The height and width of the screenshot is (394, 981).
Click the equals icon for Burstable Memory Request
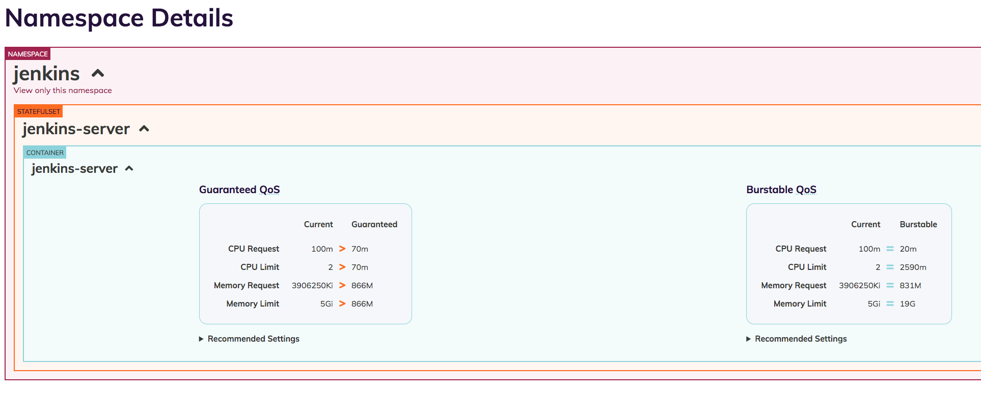(890, 285)
